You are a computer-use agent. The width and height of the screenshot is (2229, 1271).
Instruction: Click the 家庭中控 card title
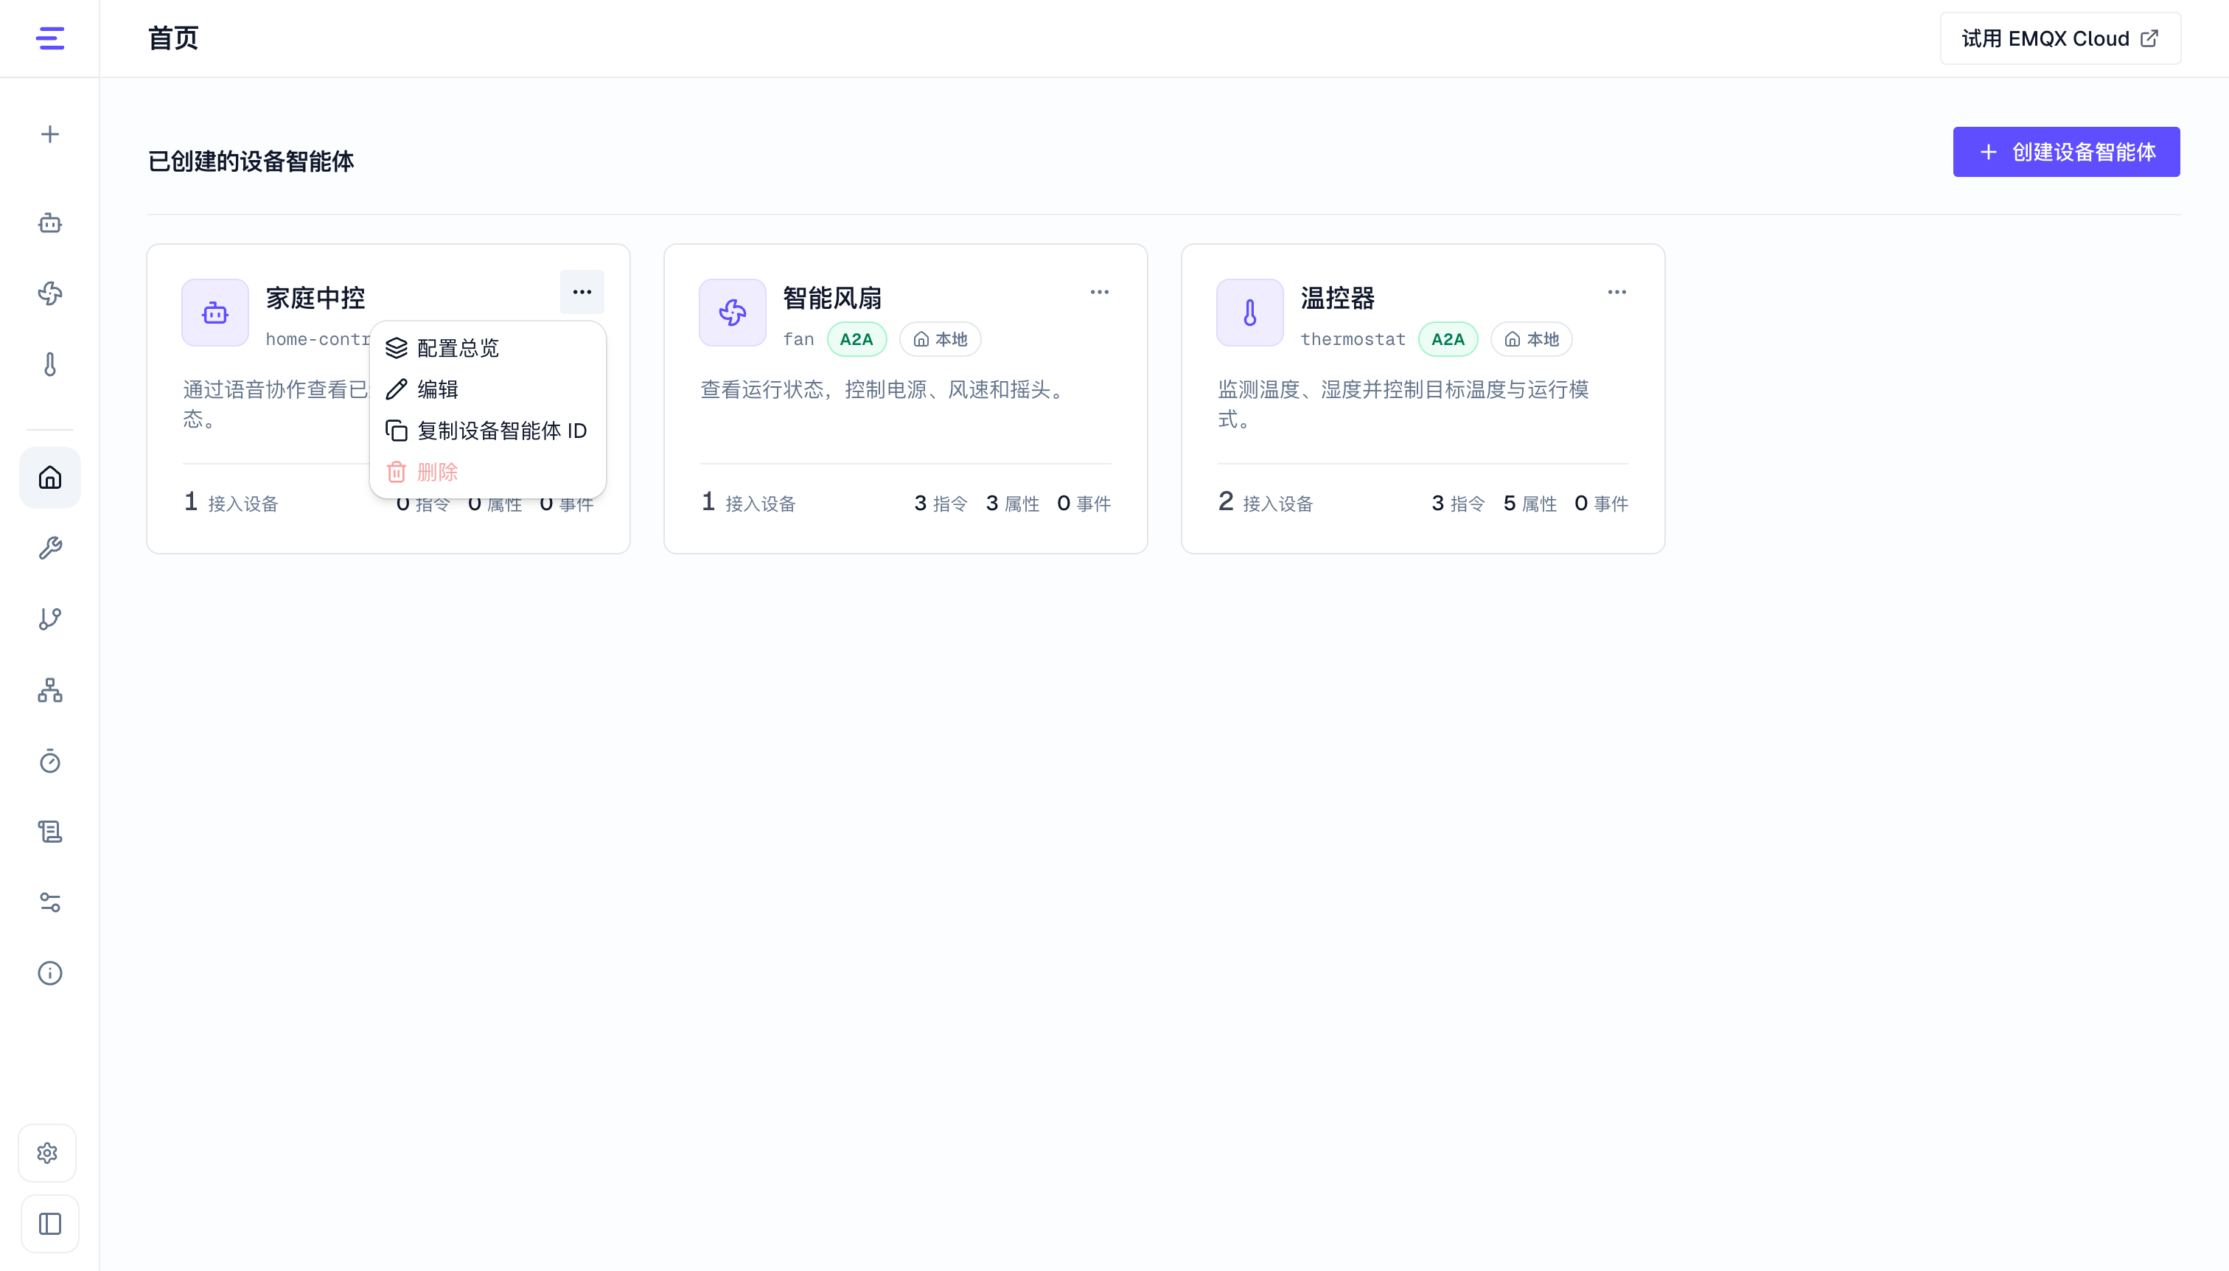[315, 299]
